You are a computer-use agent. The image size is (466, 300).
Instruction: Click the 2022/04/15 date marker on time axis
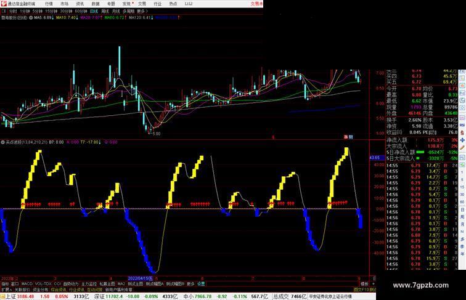click(x=141, y=278)
